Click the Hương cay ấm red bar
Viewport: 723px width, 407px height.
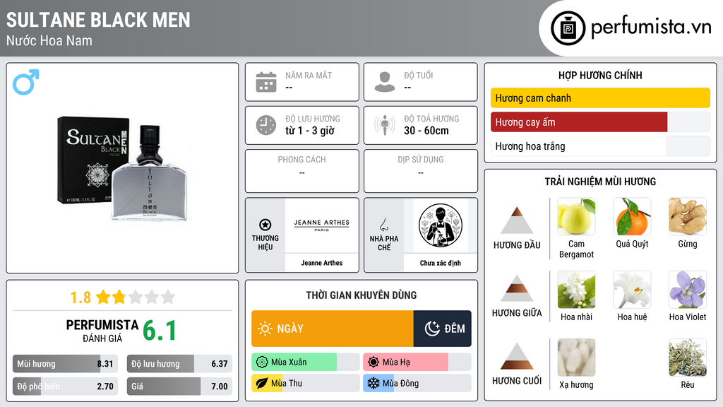click(600, 122)
